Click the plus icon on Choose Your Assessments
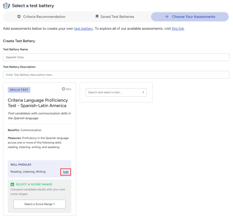 [x=167, y=16]
